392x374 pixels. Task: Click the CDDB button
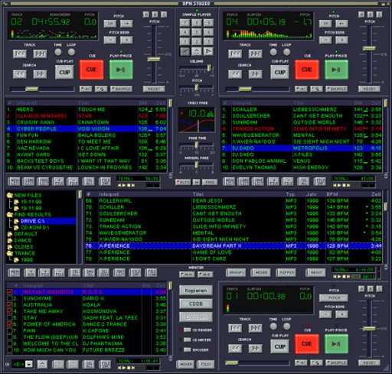click(x=196, y=304)
